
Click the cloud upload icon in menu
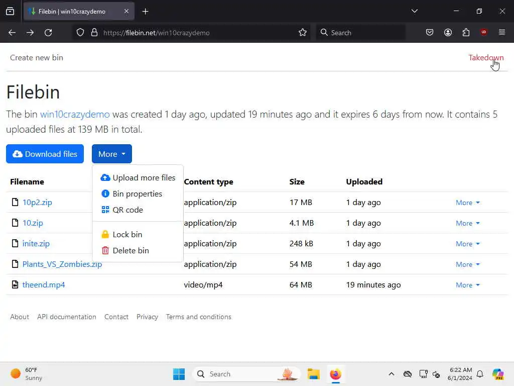point(105,177)
